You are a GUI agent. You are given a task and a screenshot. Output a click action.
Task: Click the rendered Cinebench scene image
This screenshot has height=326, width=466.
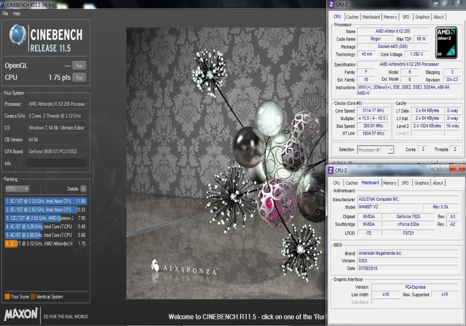click(x=226, y=163)
